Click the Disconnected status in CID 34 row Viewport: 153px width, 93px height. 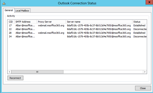point(140,37)
